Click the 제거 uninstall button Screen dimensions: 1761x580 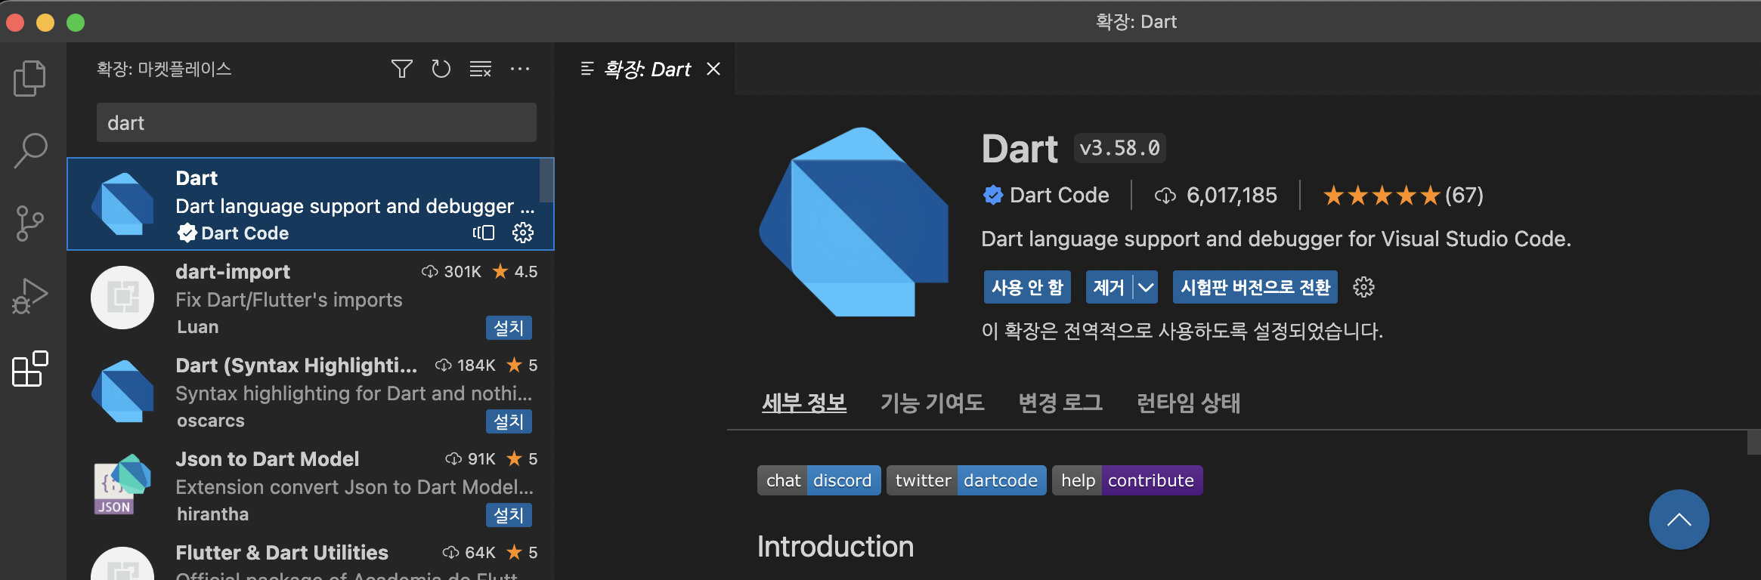(x=1109, y=287)
